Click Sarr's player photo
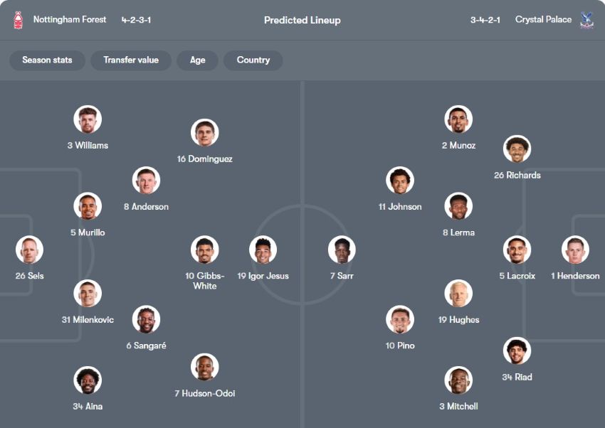 coord(342,250)
